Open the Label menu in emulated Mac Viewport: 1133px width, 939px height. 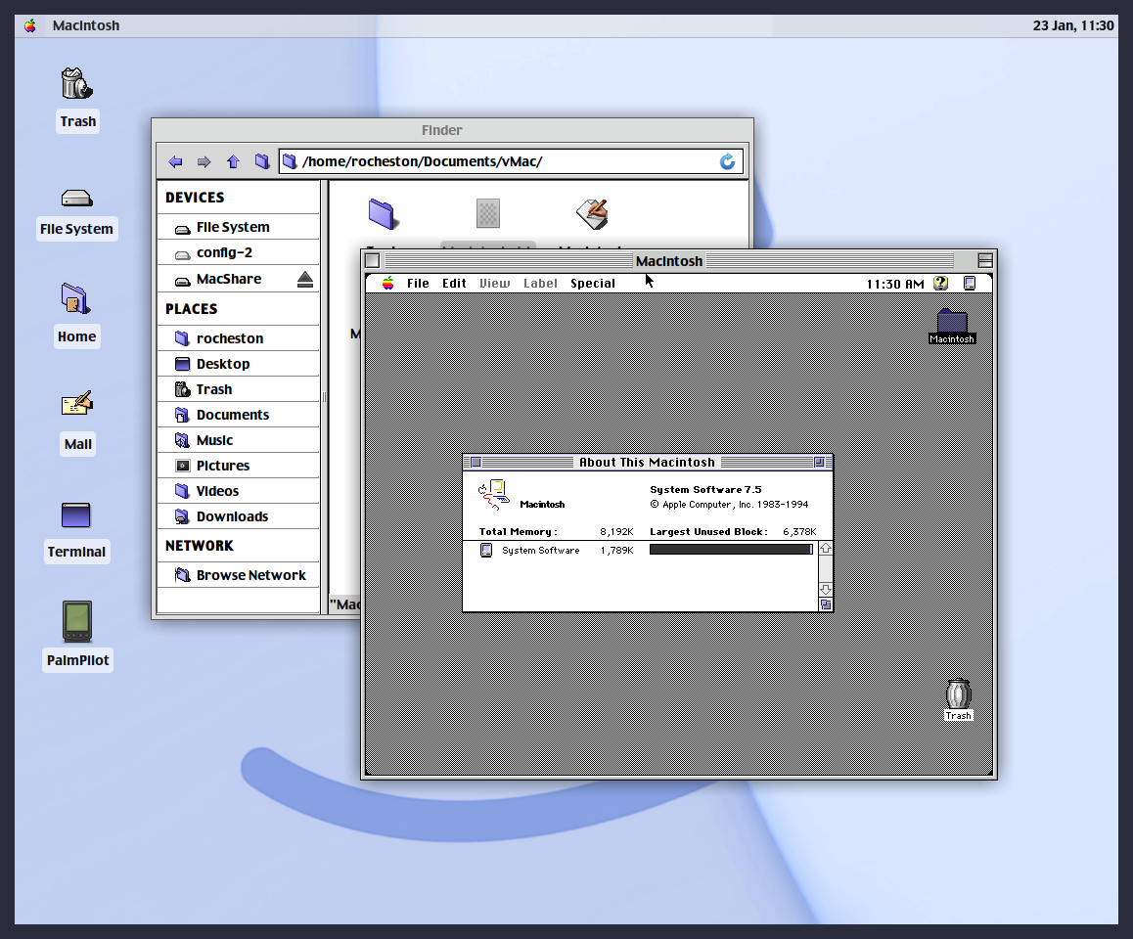(x=540, y=284)
